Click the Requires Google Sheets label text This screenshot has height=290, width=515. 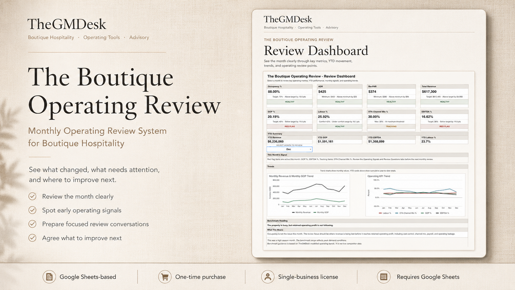pyautogui.click(x=428, y=277)
